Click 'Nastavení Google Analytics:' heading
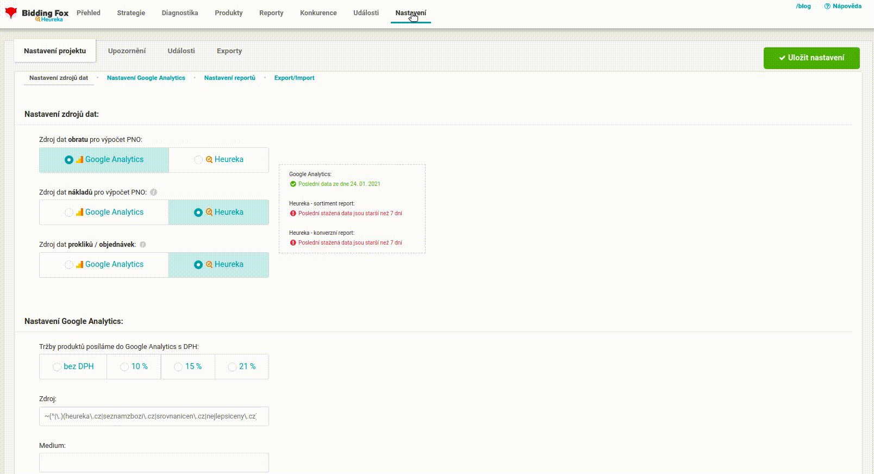The height and width of the screenshot is (474, 874). pyautogui.click(x=74, y=321)
